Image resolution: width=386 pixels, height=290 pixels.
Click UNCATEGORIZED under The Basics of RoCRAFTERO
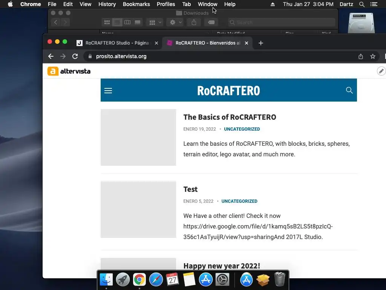(x=242, y=129)
